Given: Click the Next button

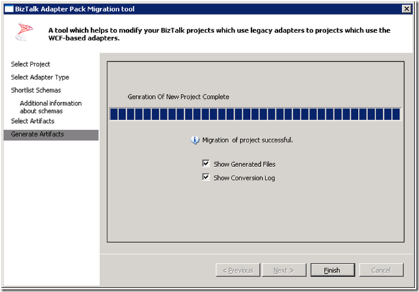Looking at the screenshot, I should (284, 270).
